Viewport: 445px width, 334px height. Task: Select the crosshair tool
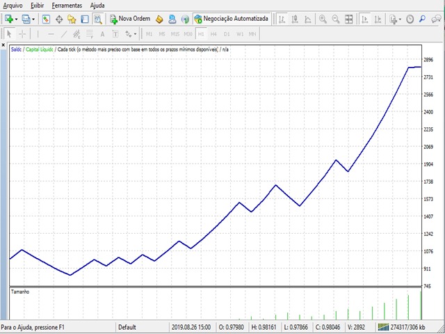click(x=22, y=34)
